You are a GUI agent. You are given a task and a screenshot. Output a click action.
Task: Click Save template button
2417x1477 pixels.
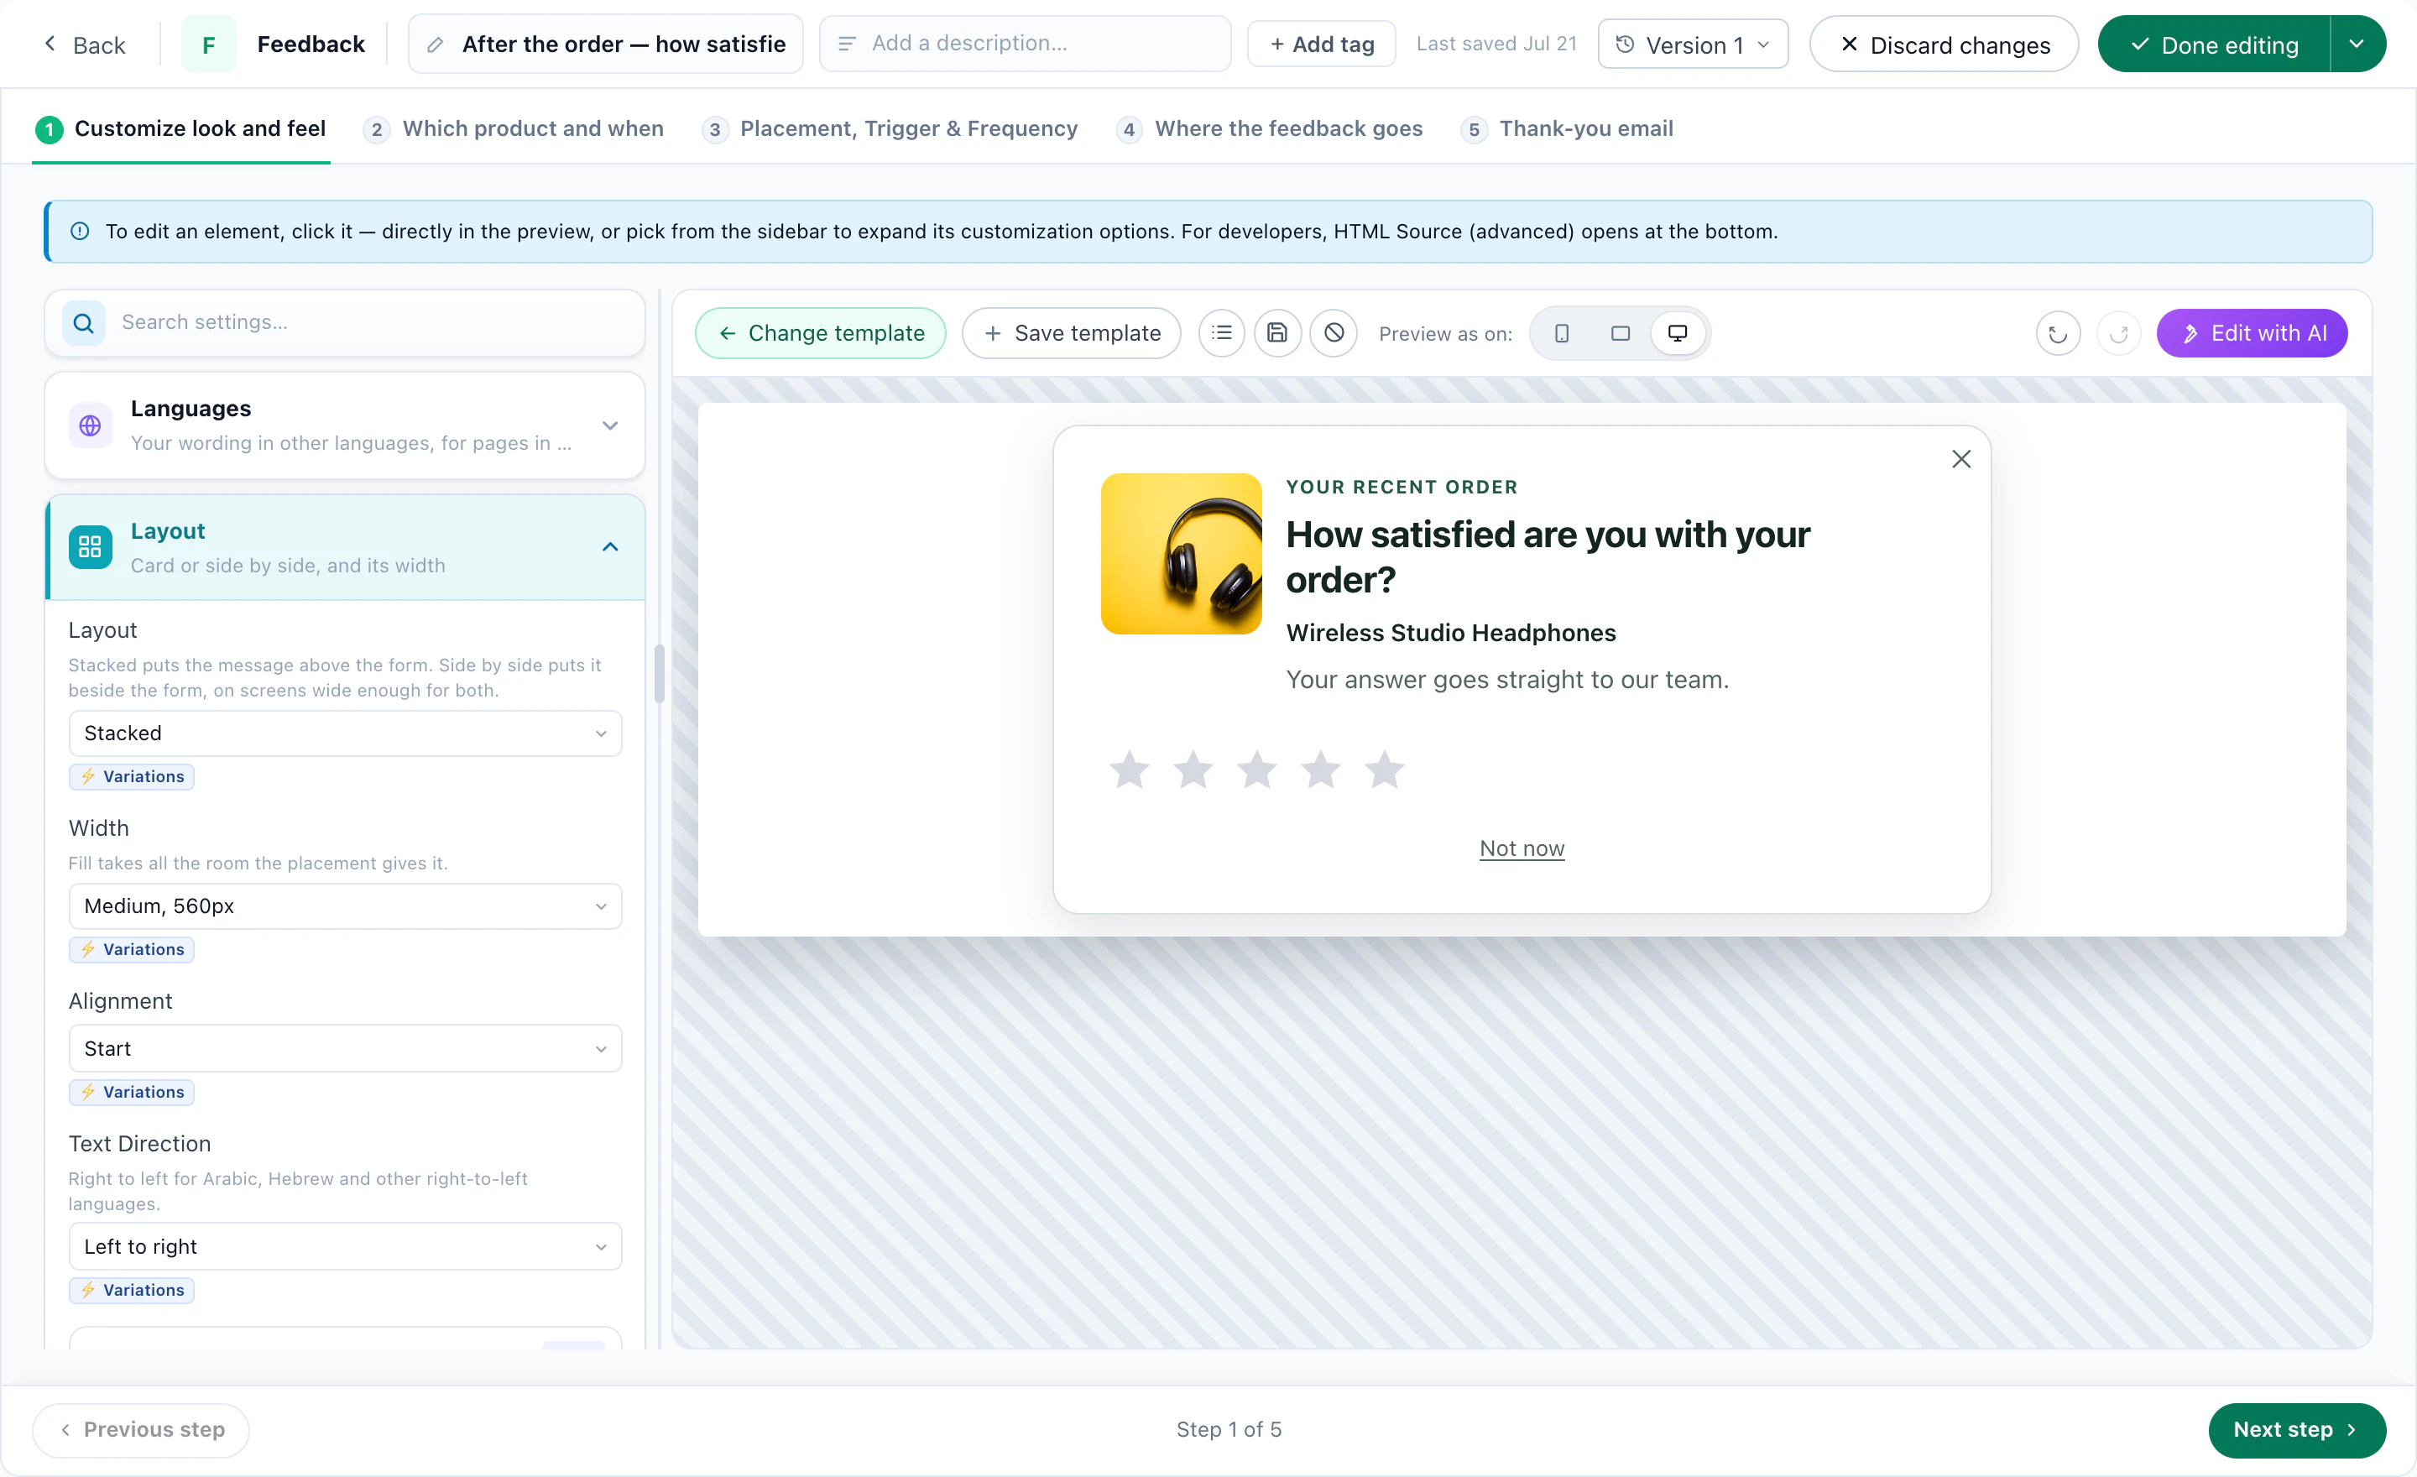tap(1071, 333)
